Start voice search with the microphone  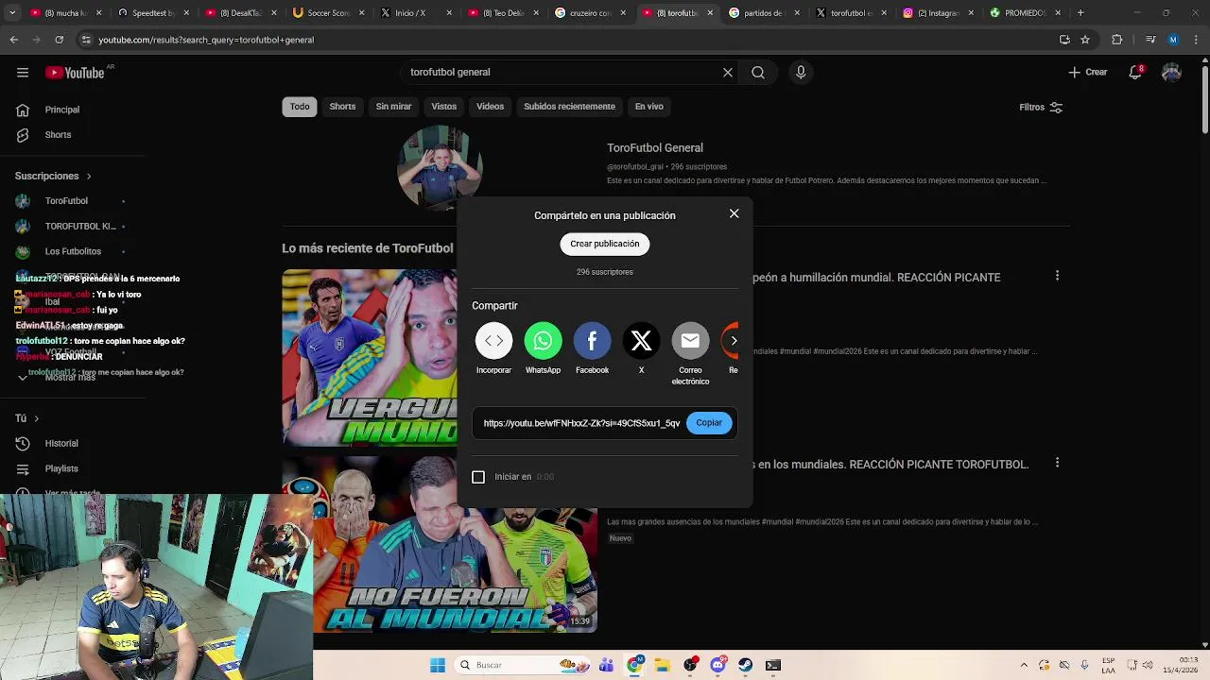[801, 73]
